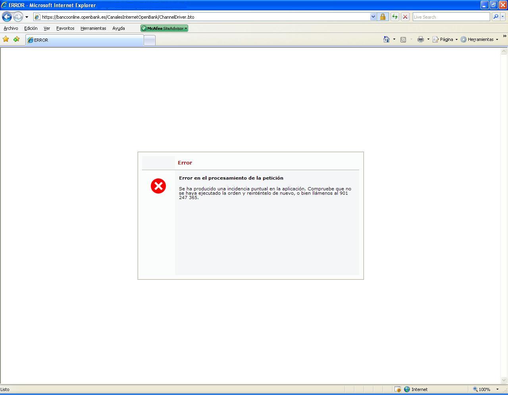This screenshot has height=395, width=508.
Task: Click the security padlock icon
Action: pyautogui.click(x=383, y=17)
